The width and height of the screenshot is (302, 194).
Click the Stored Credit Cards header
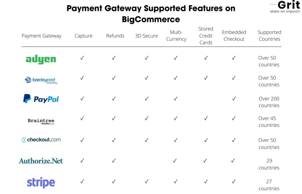(x=206, y=35)
